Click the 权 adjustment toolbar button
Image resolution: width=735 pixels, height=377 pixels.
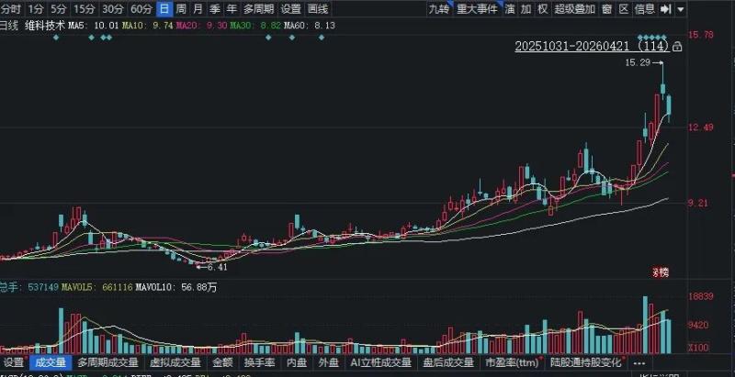542,9
